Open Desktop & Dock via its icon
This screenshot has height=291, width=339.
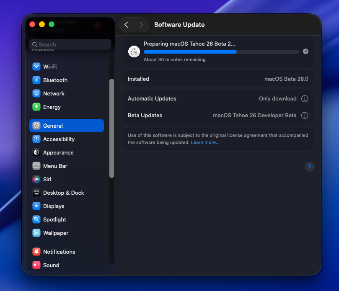click(x=36, y=193)
